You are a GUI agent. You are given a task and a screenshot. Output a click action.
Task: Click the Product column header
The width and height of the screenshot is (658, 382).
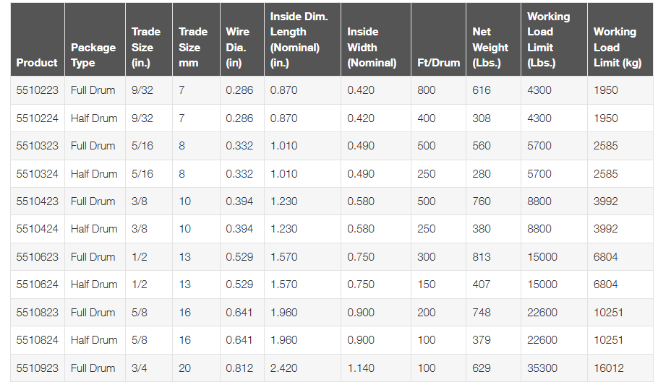(x=37, y=63)
